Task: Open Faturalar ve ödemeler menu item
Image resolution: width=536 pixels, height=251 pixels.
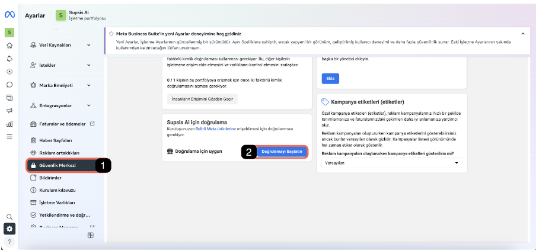Action: [62, 124]
